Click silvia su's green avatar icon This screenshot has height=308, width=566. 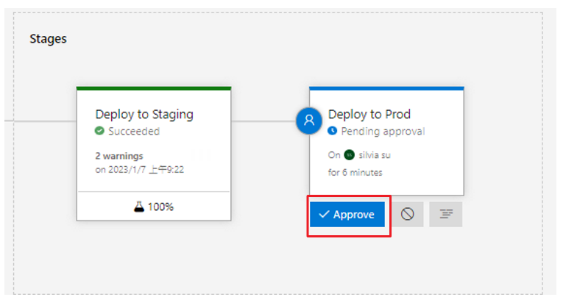coord(349,156)
